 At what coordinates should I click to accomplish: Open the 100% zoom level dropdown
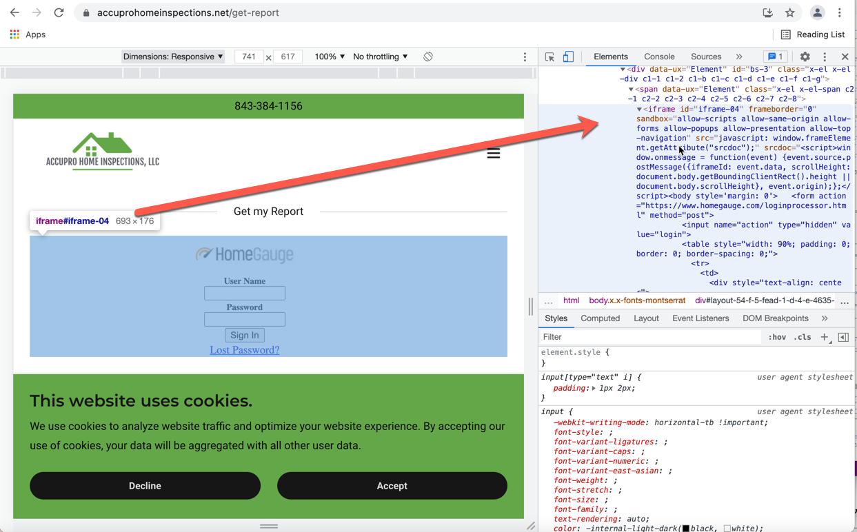click(x=330, y=57)
